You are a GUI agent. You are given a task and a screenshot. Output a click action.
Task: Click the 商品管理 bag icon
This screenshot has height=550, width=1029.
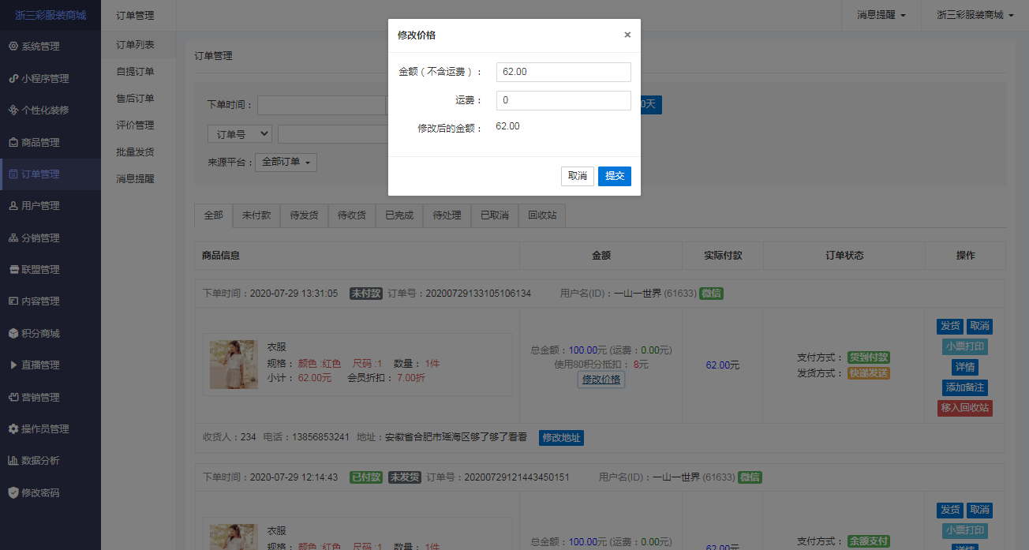[13, 142]
